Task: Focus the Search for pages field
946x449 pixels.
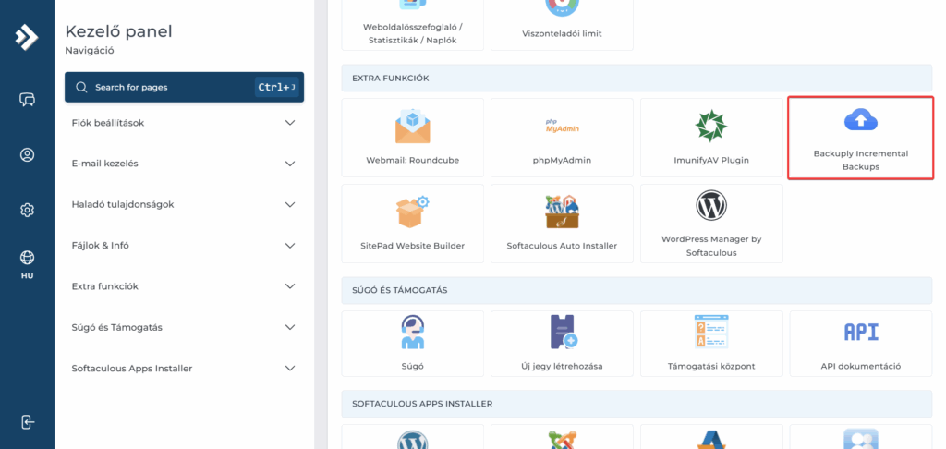Action: (x=184, y=88)
